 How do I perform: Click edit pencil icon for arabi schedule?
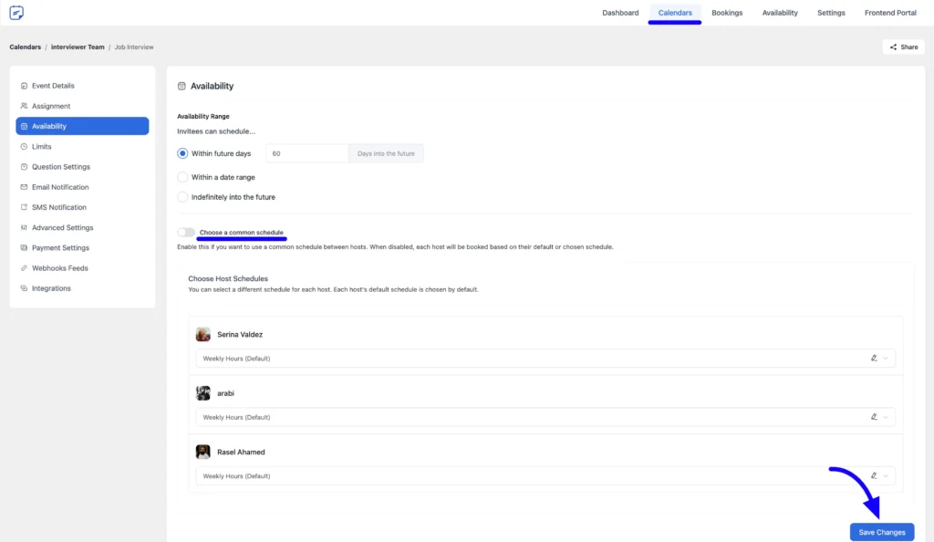tap(874, 417)
